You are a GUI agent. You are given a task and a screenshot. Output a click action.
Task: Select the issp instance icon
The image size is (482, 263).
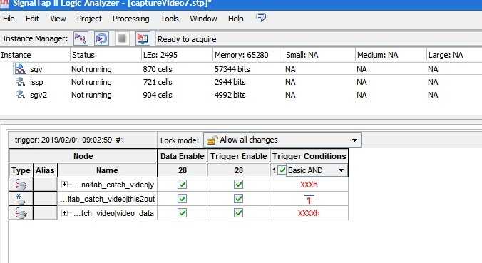tap(21, 82)
